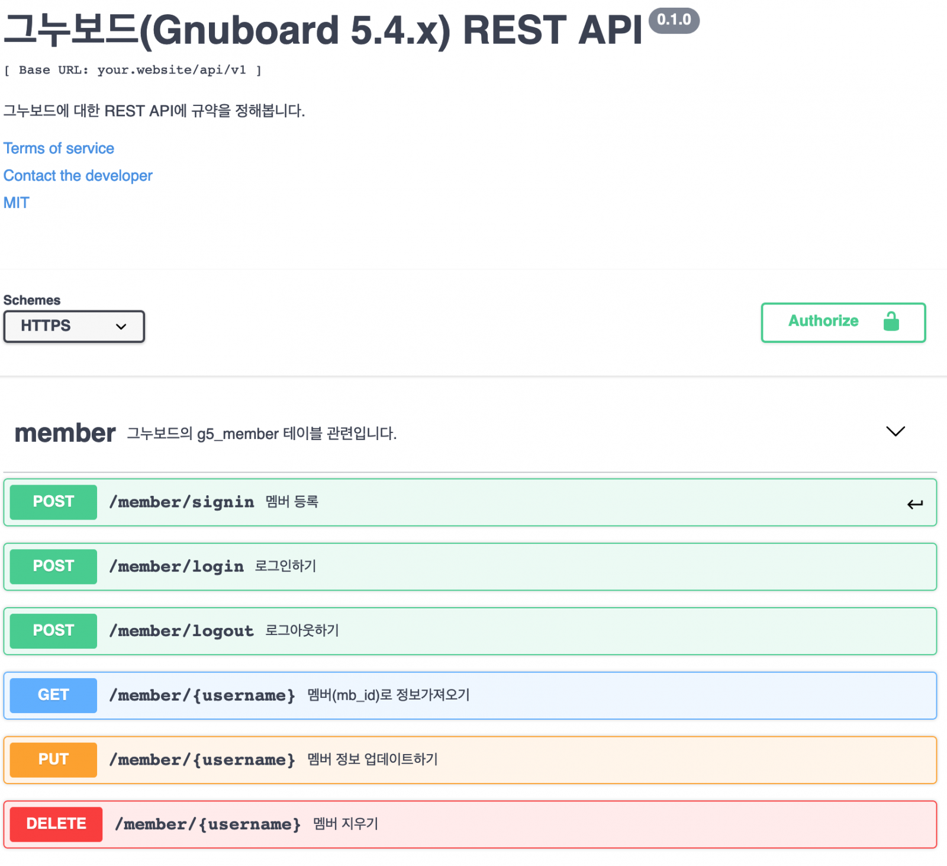Click the blue GET method badge
The image size is (947, 866).
pos(53,695)
